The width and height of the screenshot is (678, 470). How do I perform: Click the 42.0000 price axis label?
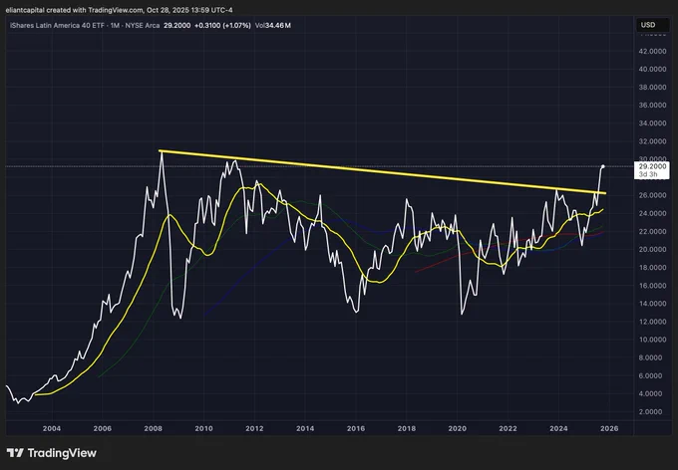pos(652,51)
